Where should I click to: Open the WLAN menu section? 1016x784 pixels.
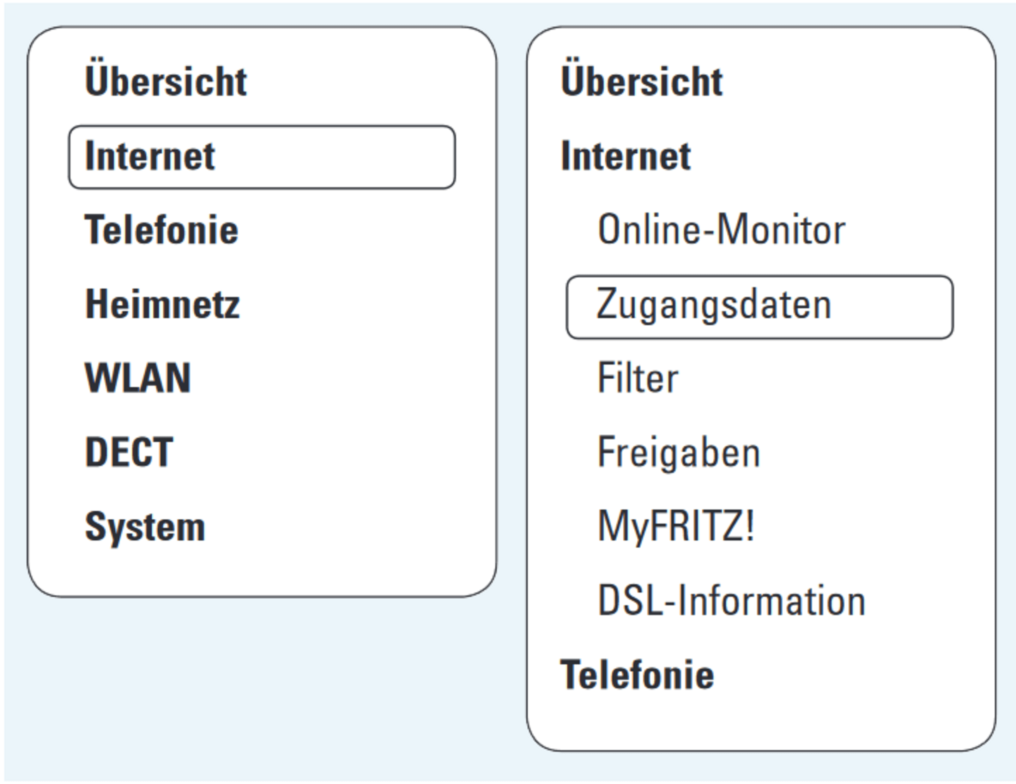pyautogui.click(x=138, y=378)
